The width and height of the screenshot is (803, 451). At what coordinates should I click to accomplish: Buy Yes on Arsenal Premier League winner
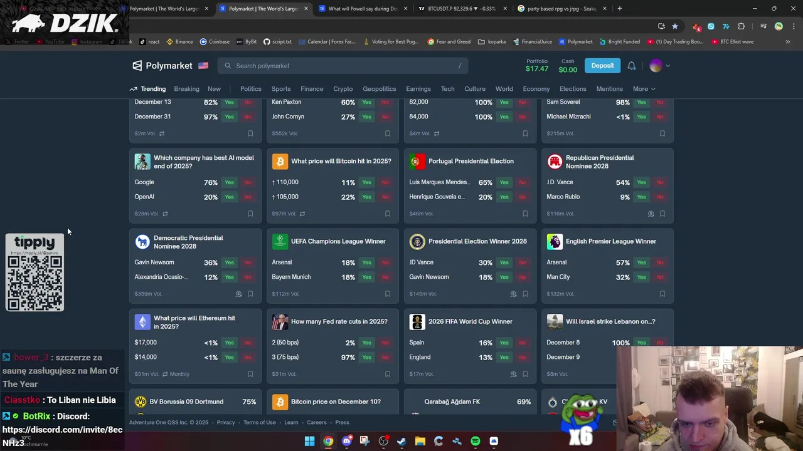tap(641, 262)
